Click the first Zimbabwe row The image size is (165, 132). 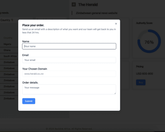click(9, 62)
